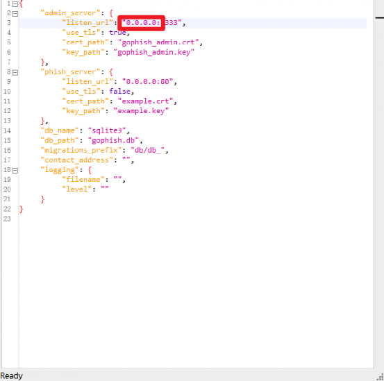Click the Ready status bar text
This screenshot has height=381, width=384.
pos(12,375)
